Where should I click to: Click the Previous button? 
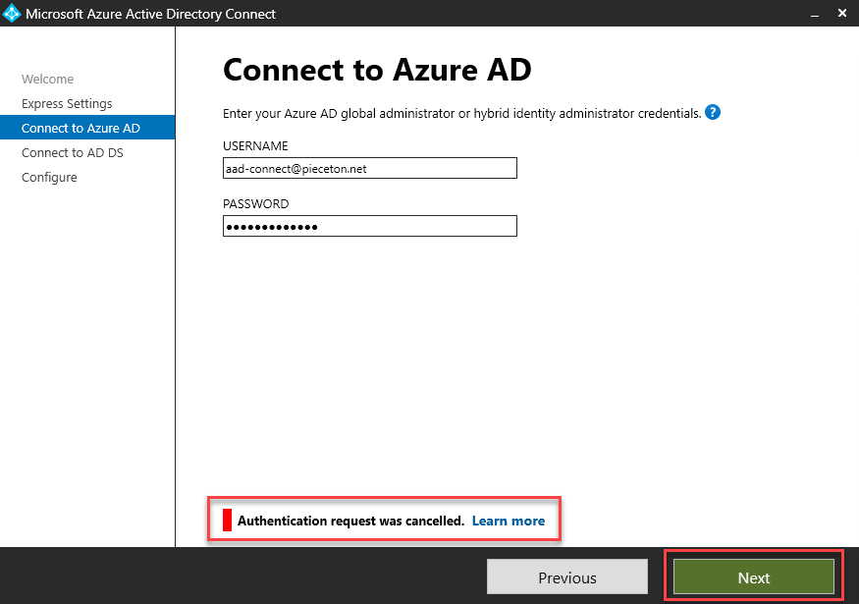click(567, 577)
